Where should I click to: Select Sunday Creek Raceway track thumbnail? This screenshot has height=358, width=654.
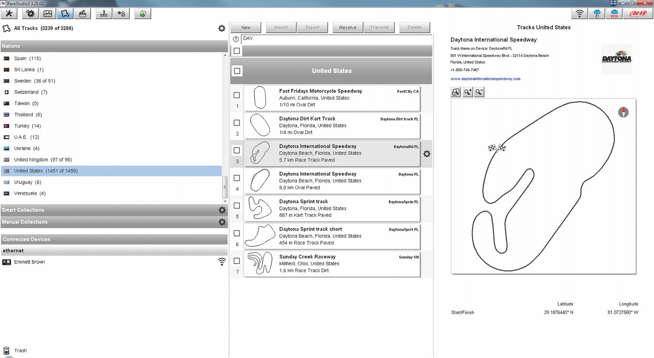[x=260, y=263]
